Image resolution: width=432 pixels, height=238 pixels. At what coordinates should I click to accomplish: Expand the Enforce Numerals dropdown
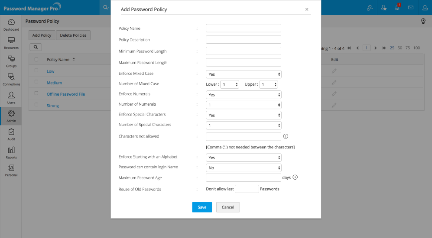click(x=244, y=94)
